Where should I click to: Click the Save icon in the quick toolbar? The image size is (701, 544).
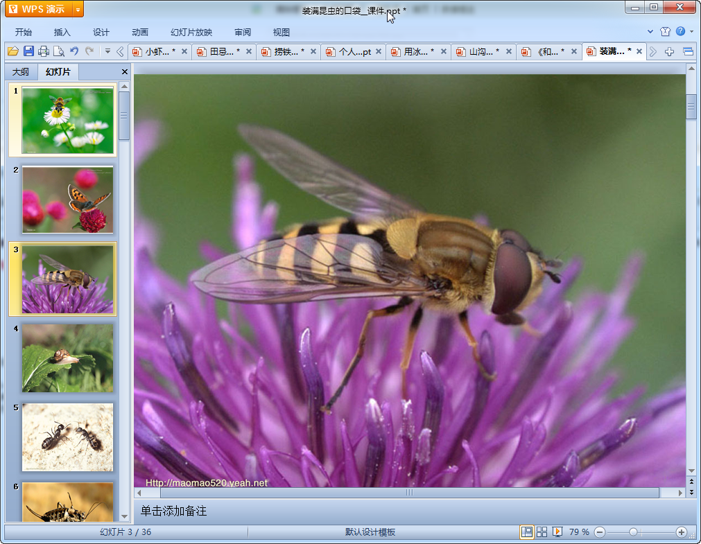[28, 51]
